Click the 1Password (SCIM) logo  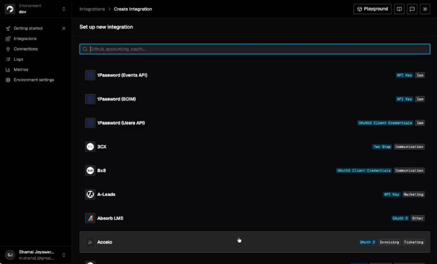(x=90, y=99)
